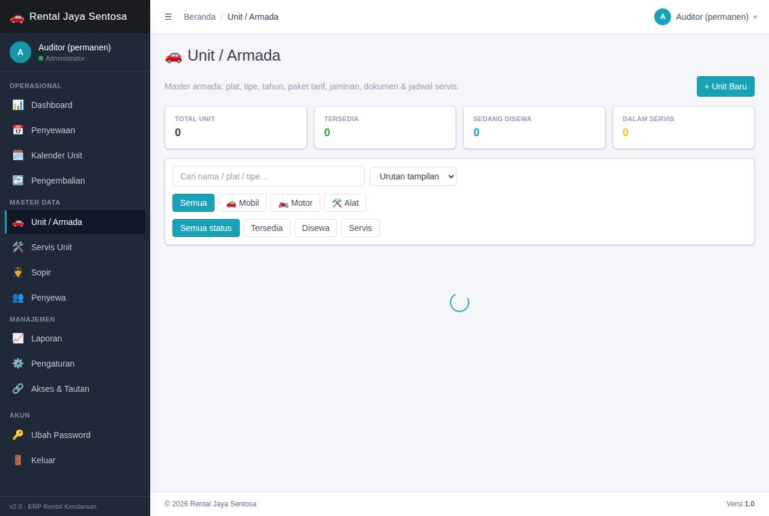Filter units by Mobil

[242, 203]
